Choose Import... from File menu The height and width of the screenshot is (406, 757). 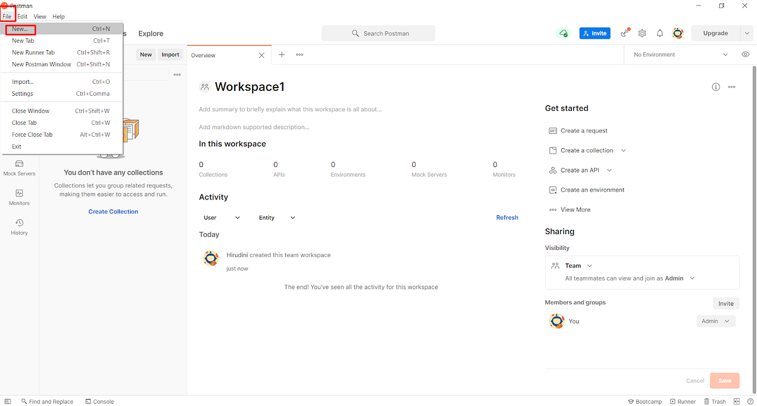(x=62, y=82)
